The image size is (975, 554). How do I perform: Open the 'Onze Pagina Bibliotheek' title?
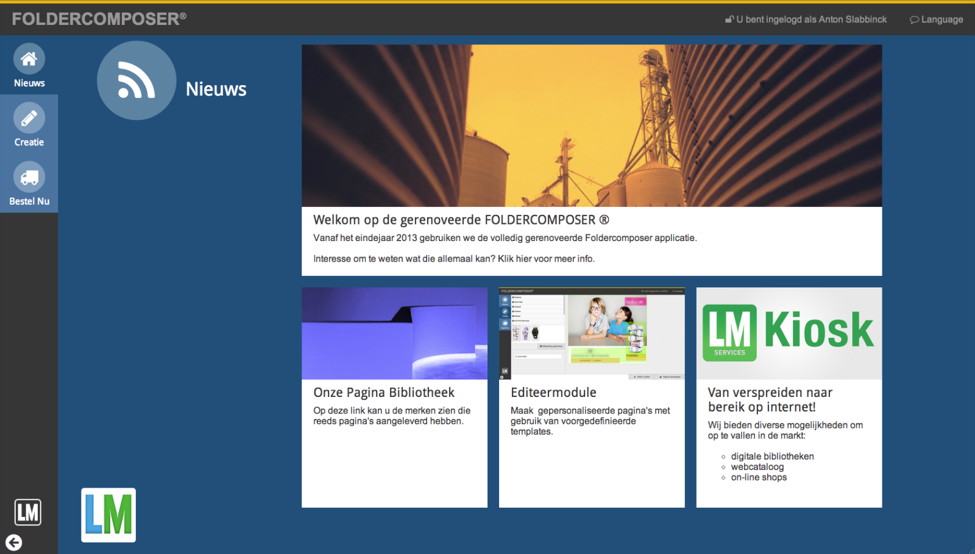(x=384, y=393)
